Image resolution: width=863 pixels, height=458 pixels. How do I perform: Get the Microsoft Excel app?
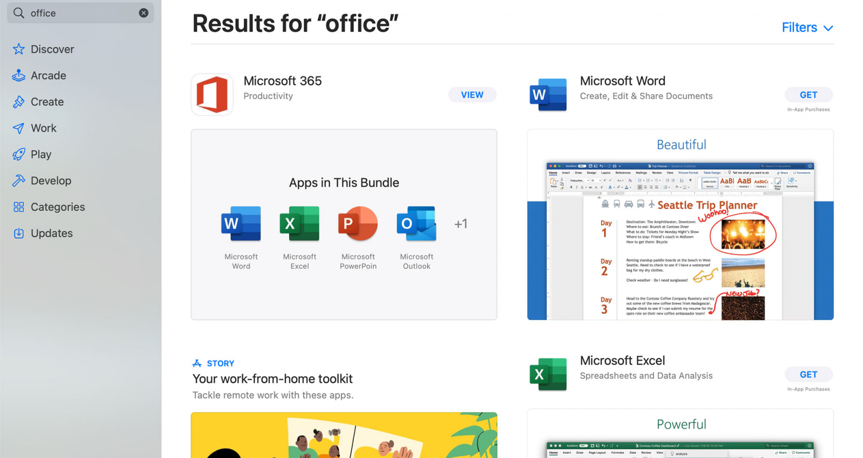(x=809, y=374)
